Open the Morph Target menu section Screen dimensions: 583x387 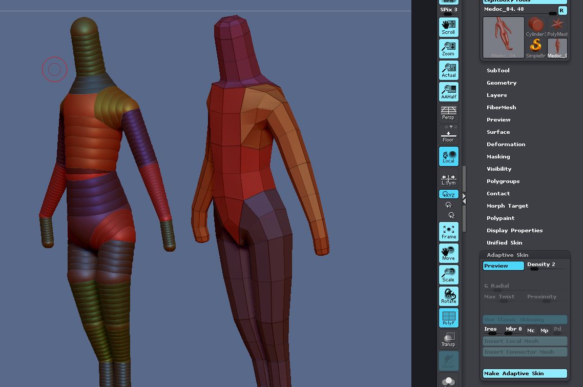[508, 206]
